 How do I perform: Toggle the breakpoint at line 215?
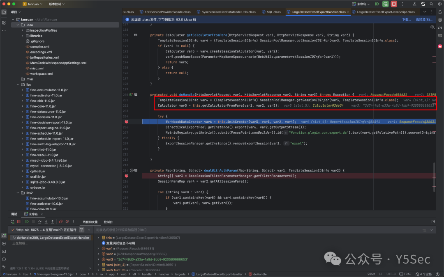(x=127, y=176)
